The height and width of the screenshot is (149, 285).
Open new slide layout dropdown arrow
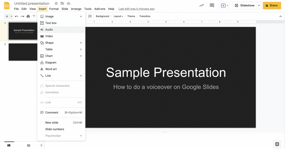pyautogui.click(x=11, y=16)
